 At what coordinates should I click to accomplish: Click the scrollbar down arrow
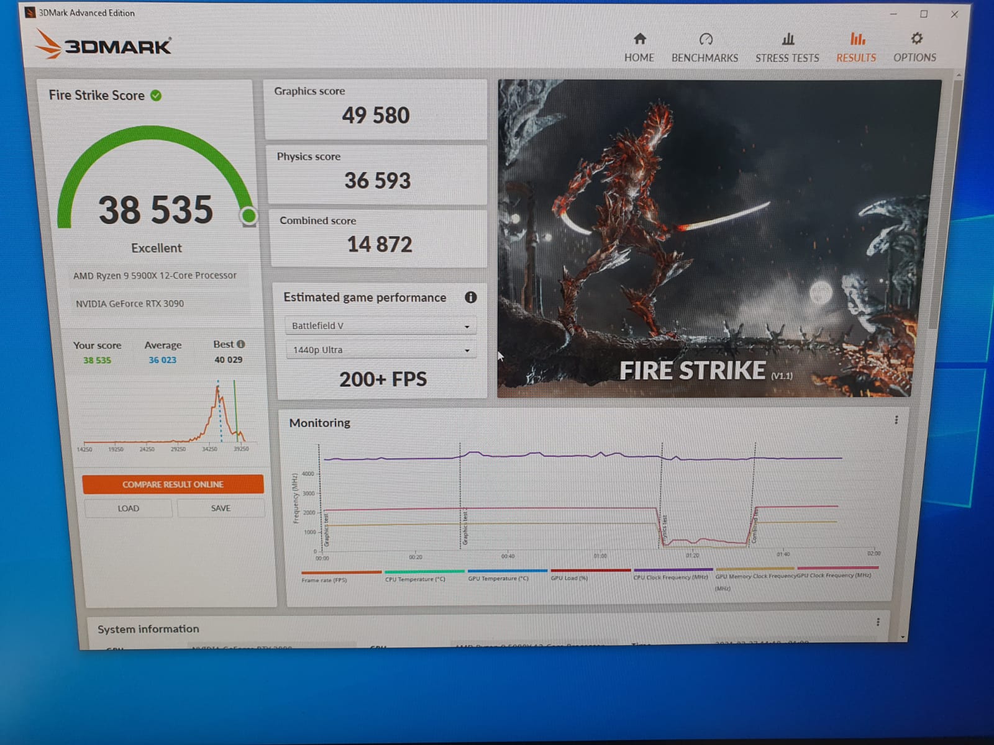(x=902, y=637)
